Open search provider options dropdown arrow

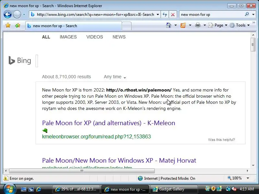tap(253, 15)
